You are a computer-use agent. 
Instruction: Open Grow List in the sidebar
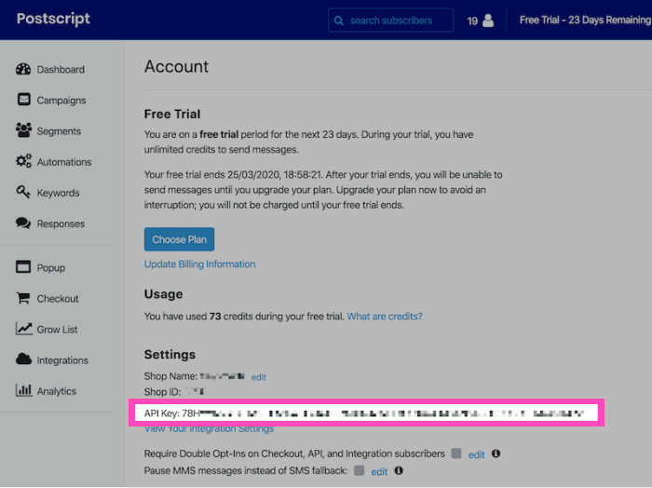57,330
